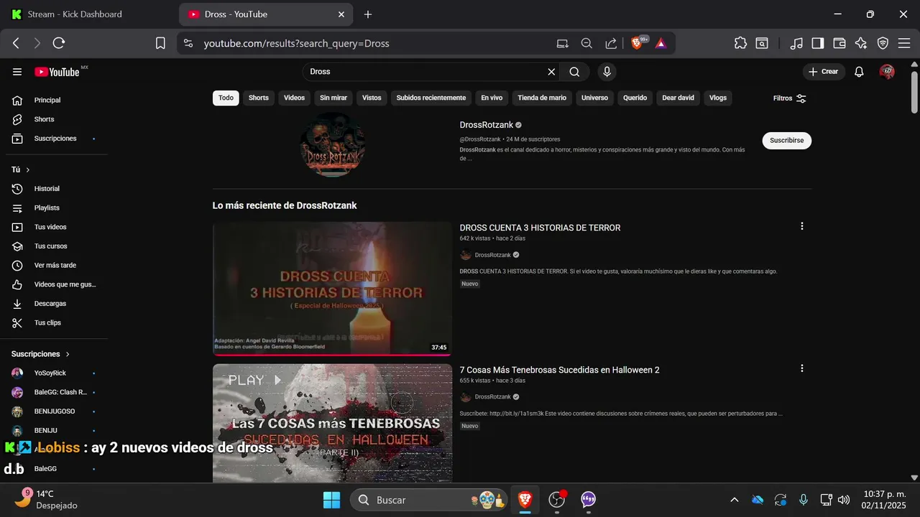This screenshot has width=920, height=517.
Task: Open the account avatar menu
Action: (x=887, y=72)
